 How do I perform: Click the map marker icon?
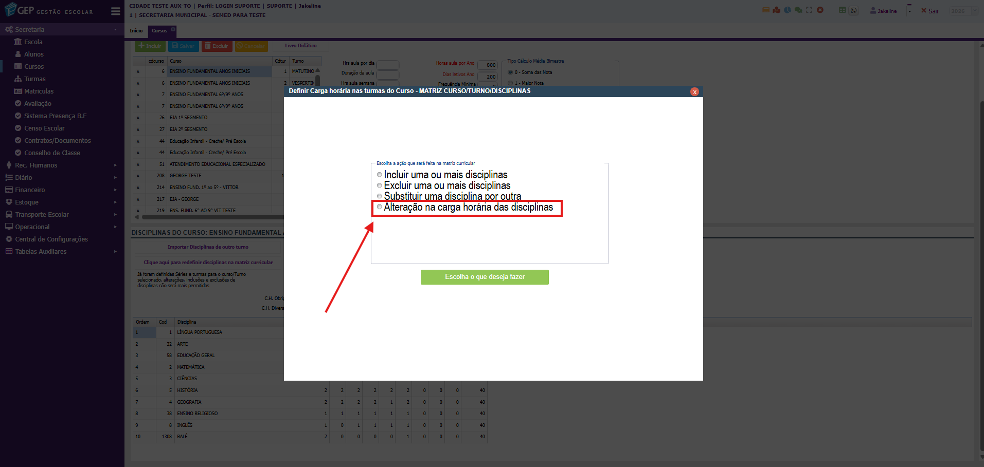(x=777, y=10)
